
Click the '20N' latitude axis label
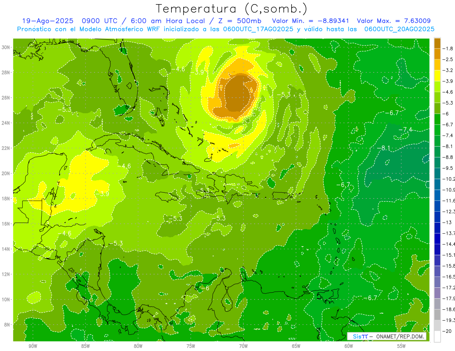coord(6,173)
